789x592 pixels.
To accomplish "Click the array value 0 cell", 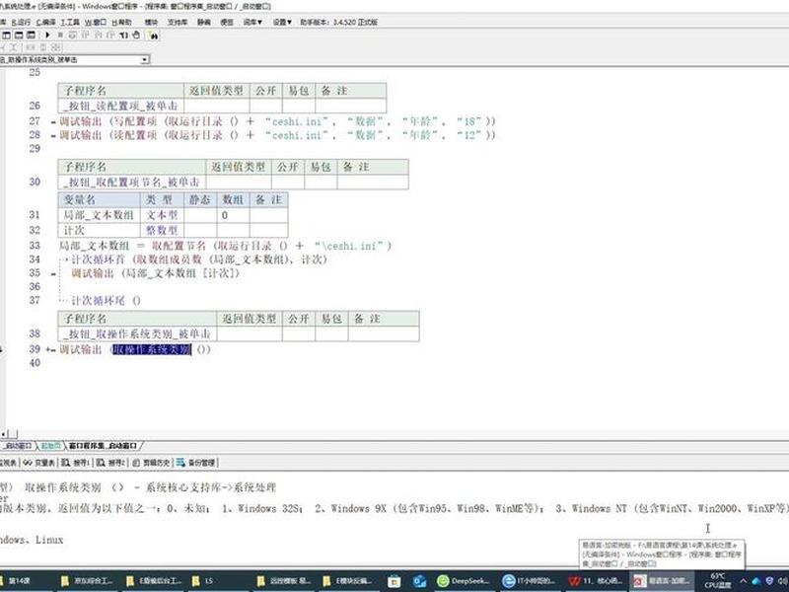I will coord(234,215).
